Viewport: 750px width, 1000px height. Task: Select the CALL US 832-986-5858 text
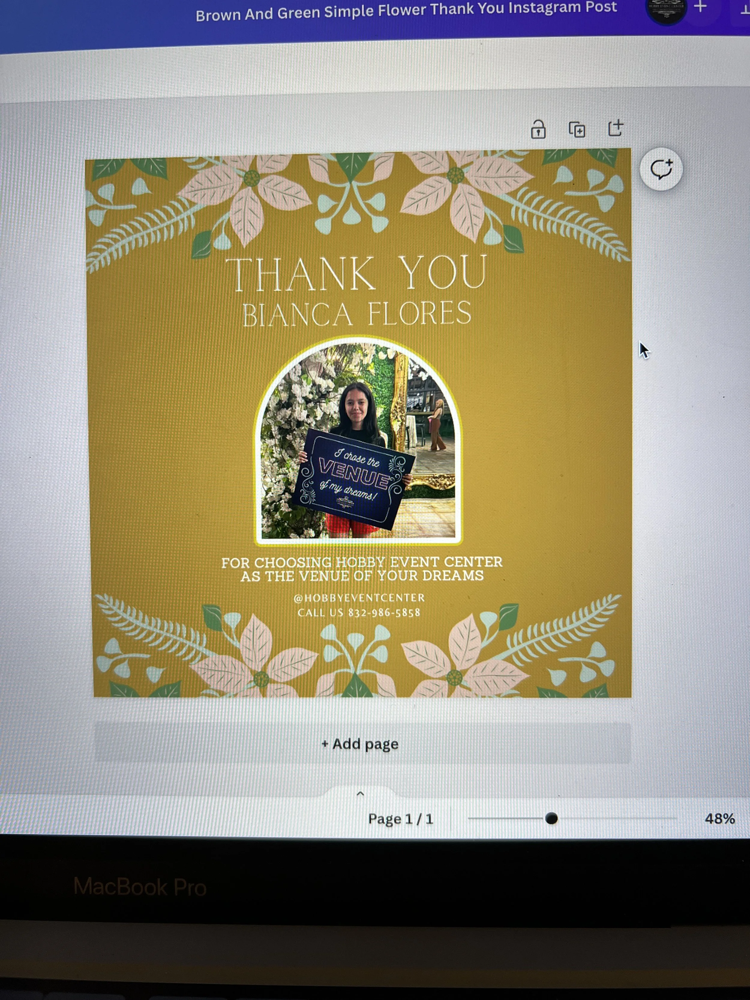tap(359, 613)
